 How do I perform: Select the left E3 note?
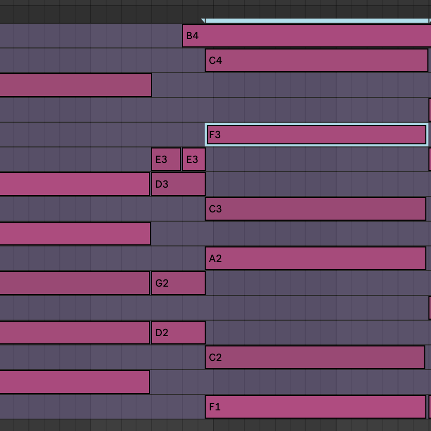(x=166, y=159)
